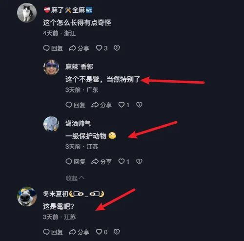The image size is (244, 241).
Task: Open 麻了全麻's cat avatar profile
Action: pos(27,13)
